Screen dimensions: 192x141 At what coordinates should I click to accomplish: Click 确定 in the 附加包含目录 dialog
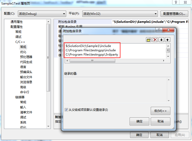point(139,121)
